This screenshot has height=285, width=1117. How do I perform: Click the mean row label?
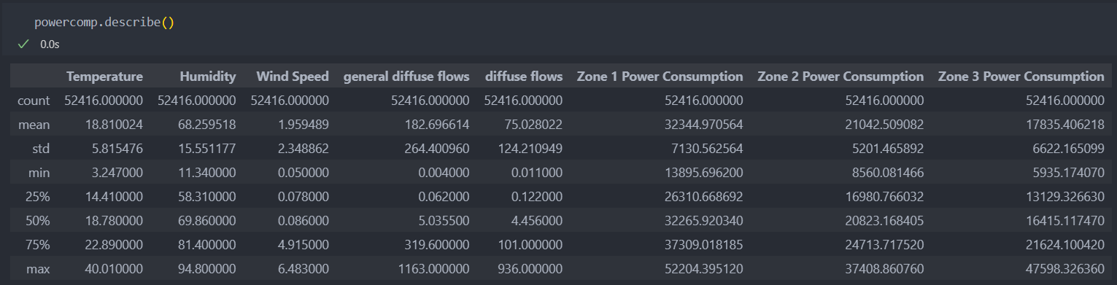pyautogui.click(x=34, y=125)
